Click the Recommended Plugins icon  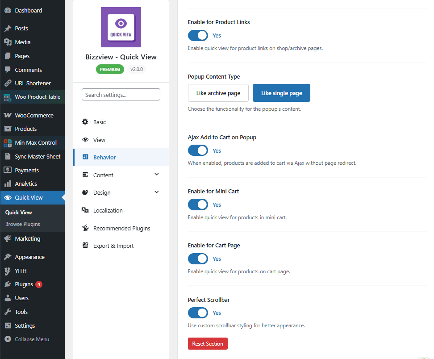point(85,228)
